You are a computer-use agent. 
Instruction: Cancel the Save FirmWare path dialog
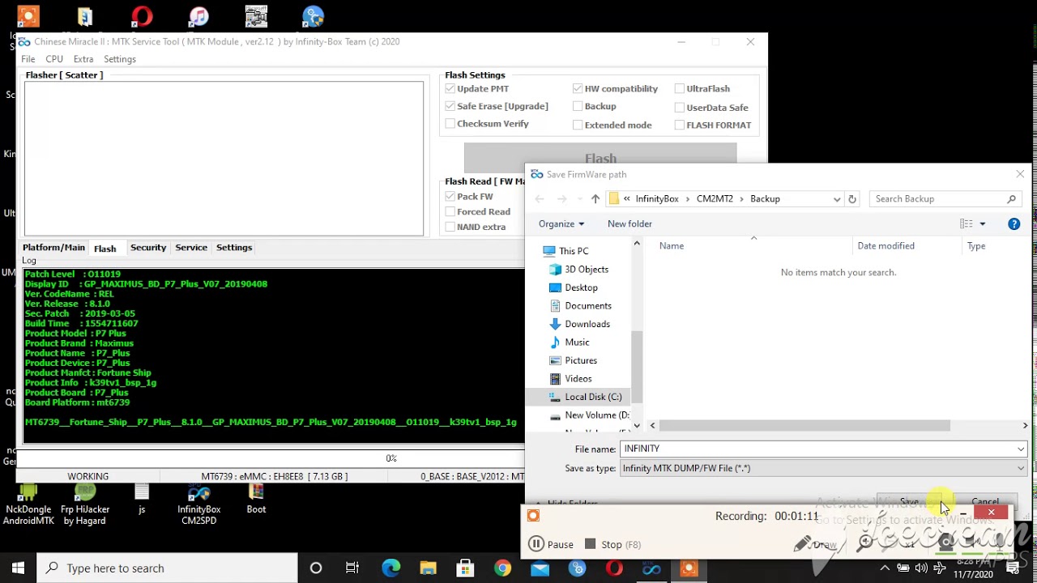pos(985,502)
